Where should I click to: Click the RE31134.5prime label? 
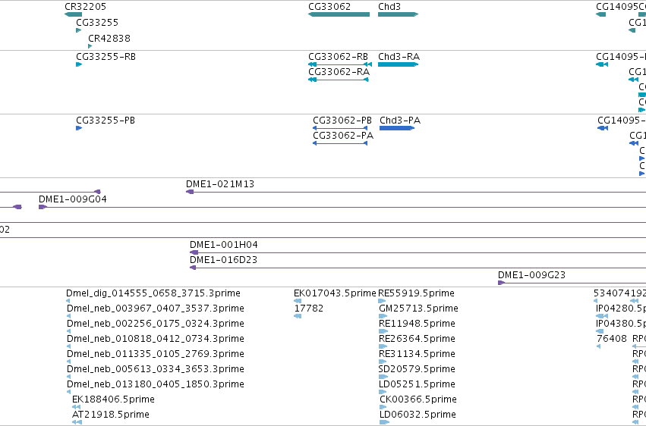(x=417, y=354)
